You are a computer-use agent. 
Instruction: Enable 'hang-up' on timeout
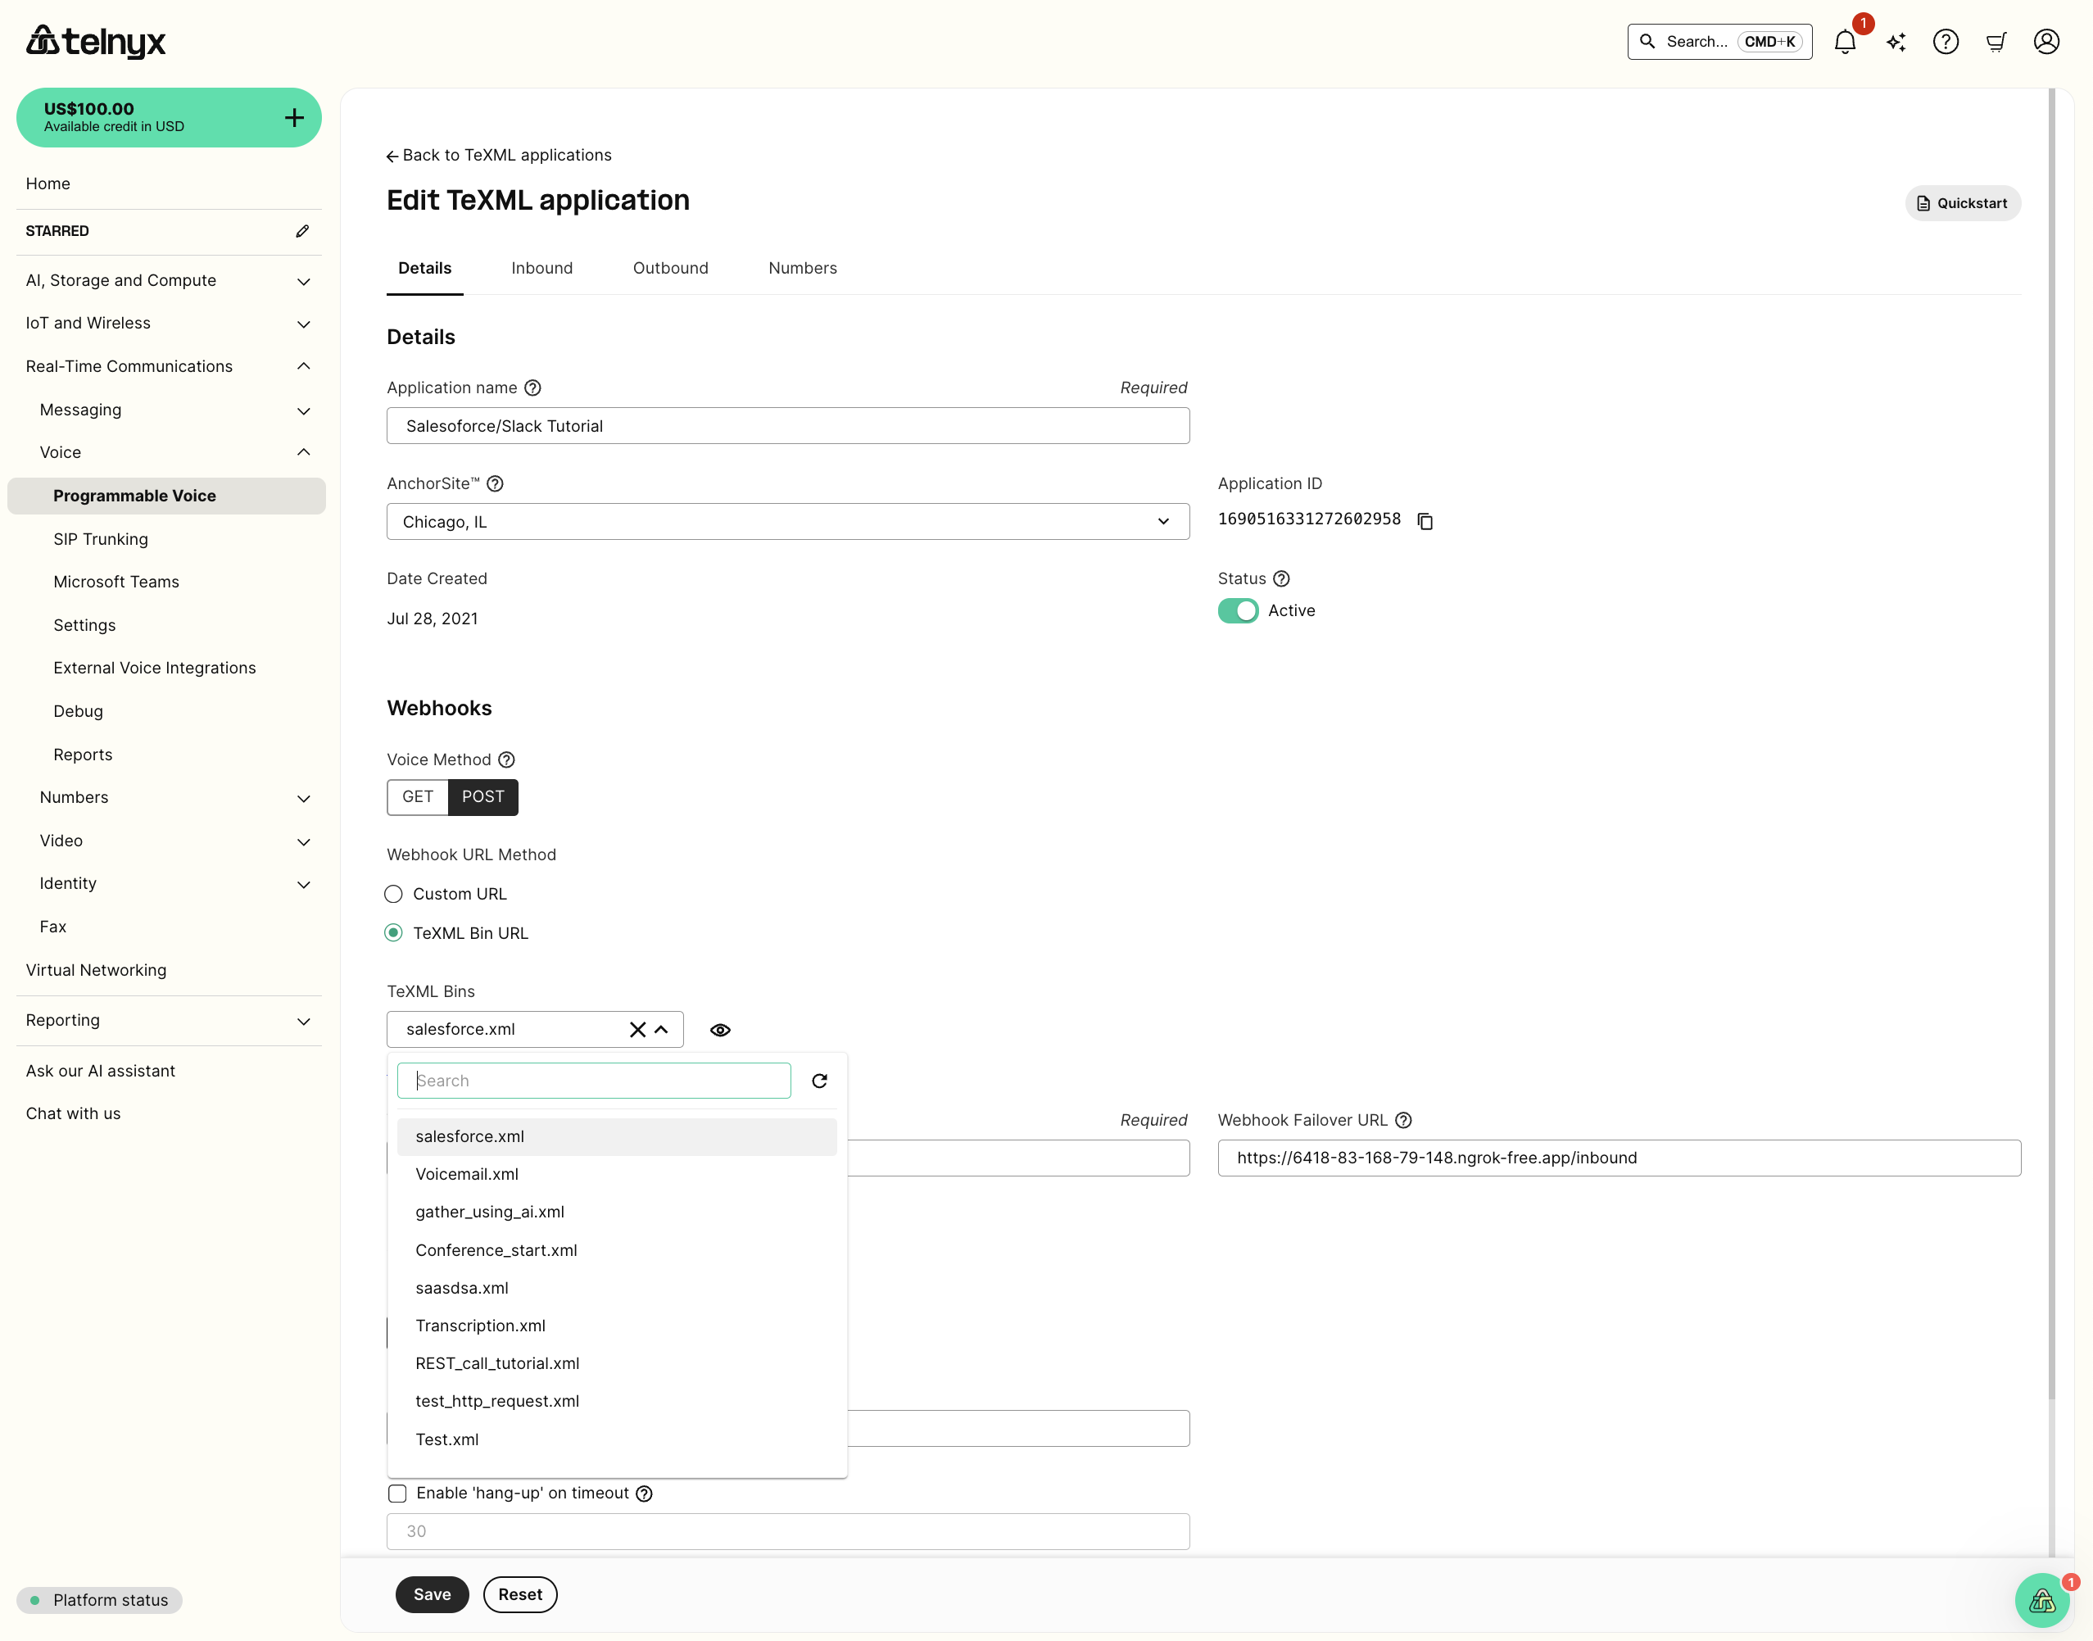[396, 1493]
